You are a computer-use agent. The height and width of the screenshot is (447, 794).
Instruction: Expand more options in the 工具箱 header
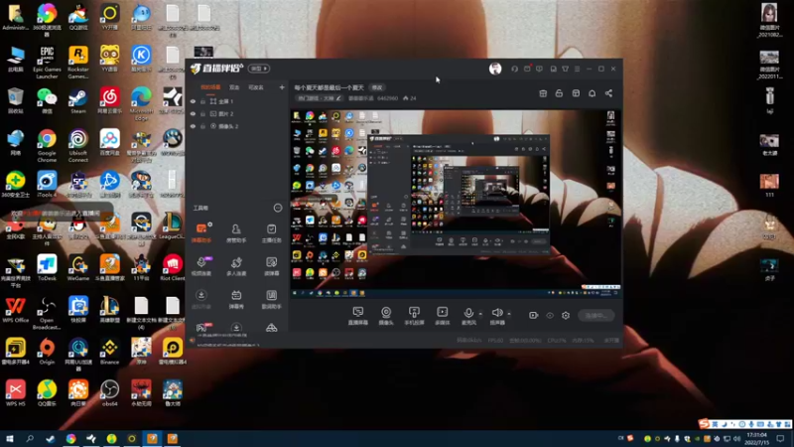pos(278,208)
